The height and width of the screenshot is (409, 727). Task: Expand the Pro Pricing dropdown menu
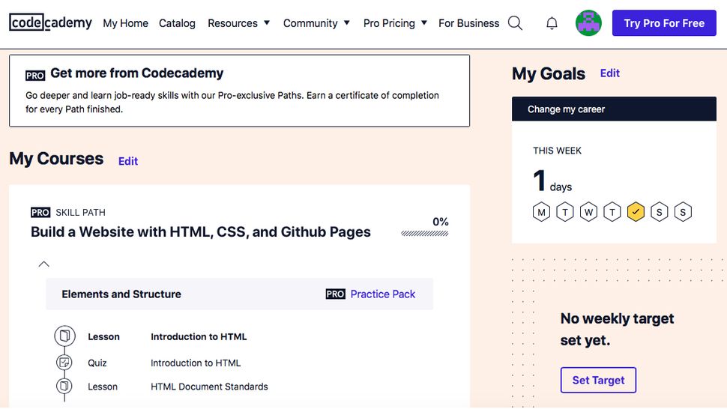pos(395,23)
